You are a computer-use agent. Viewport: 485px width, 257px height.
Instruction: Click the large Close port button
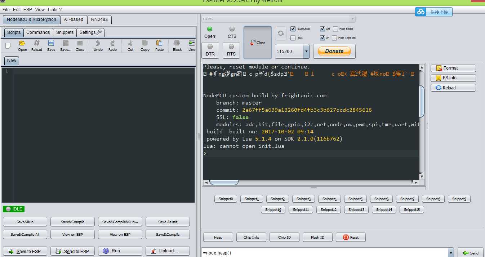point(258,43)
